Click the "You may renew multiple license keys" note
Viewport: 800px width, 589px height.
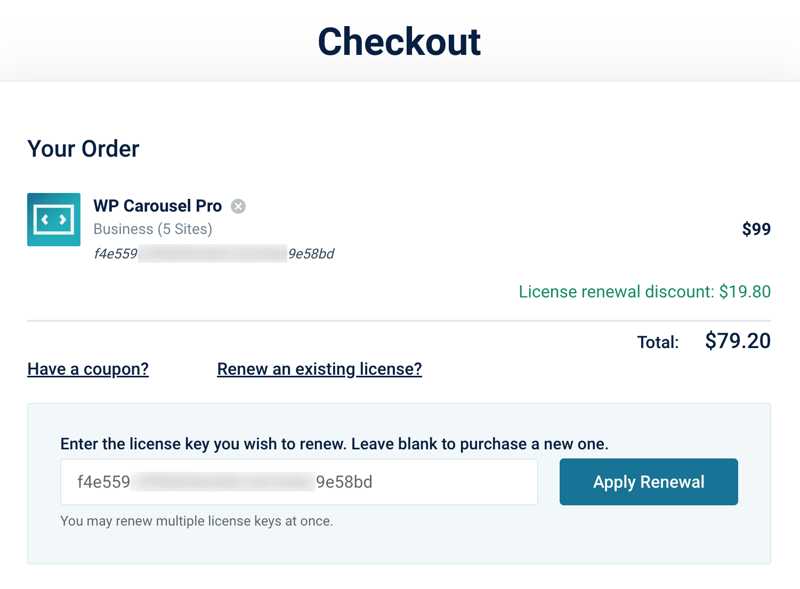197,521
